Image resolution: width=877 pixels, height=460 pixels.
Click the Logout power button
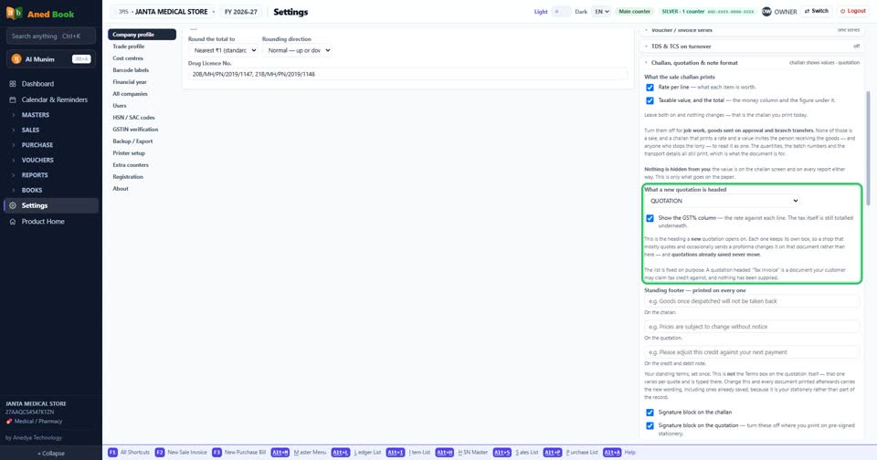(853, 11)
